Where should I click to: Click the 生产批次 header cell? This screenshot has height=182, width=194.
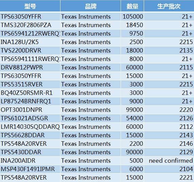(x=169, y=6)
